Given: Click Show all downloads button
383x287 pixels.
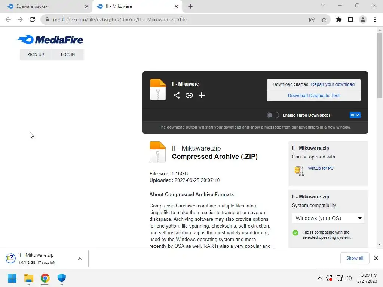Looking at the screenshot, I should (x=355, y=258).
